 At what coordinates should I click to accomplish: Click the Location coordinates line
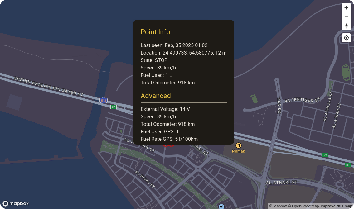click(x=183, y=53)
